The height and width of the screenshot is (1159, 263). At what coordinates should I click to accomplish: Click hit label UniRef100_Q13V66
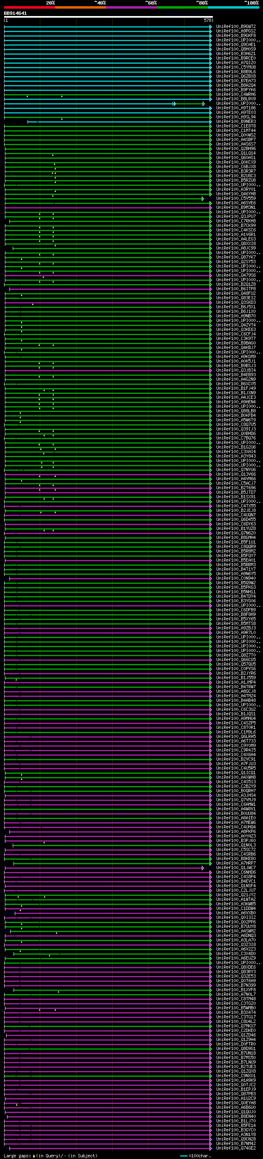[x=235, y=474]
